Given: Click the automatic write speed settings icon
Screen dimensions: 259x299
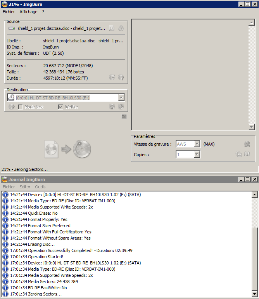Looking at the screenshot, I should (247, 144).
